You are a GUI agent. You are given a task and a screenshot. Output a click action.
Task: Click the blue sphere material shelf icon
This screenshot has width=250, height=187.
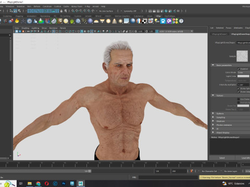(x=133, y=21)
